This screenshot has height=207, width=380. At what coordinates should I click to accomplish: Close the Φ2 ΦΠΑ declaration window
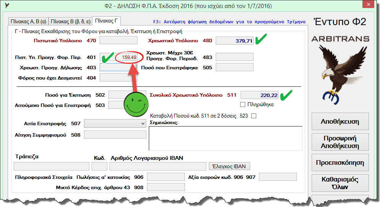click(x=369, y=4)
